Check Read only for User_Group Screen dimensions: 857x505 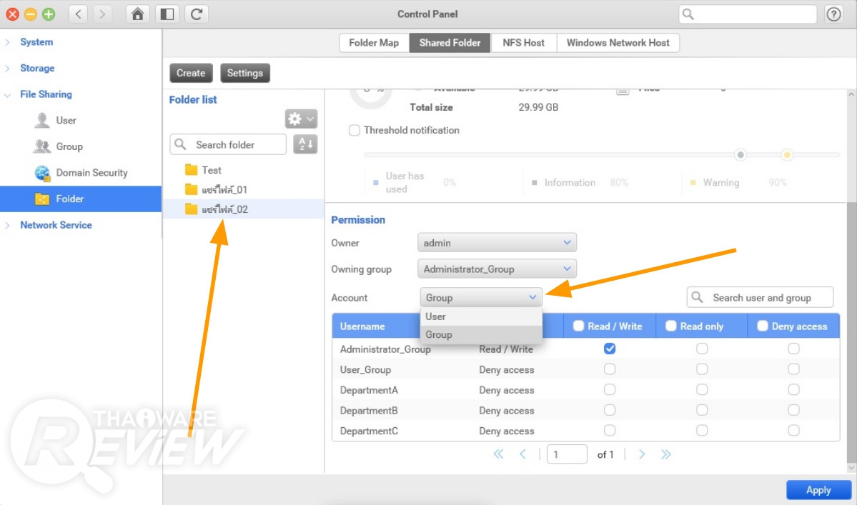(x=702, y=369)
